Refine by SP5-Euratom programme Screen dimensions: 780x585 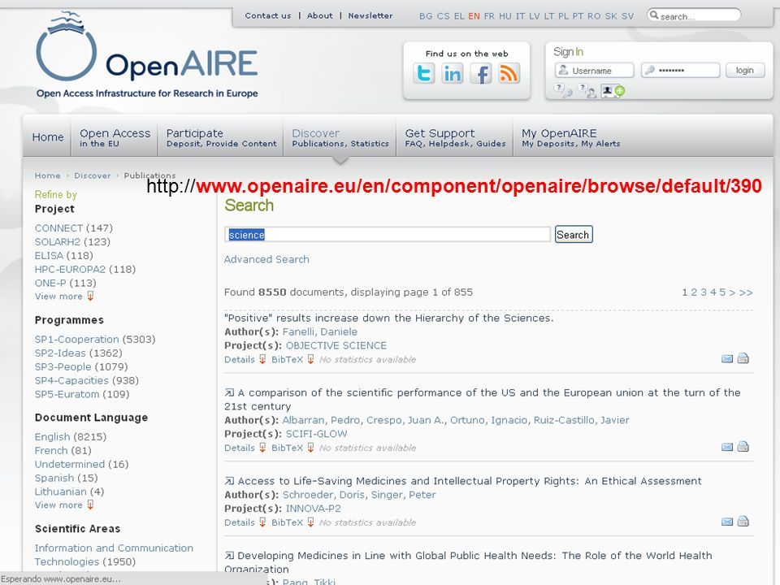point(67,394)
